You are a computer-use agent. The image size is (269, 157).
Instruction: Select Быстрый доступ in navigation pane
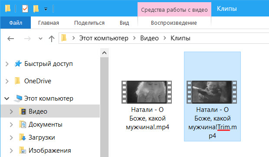(49, 64)
